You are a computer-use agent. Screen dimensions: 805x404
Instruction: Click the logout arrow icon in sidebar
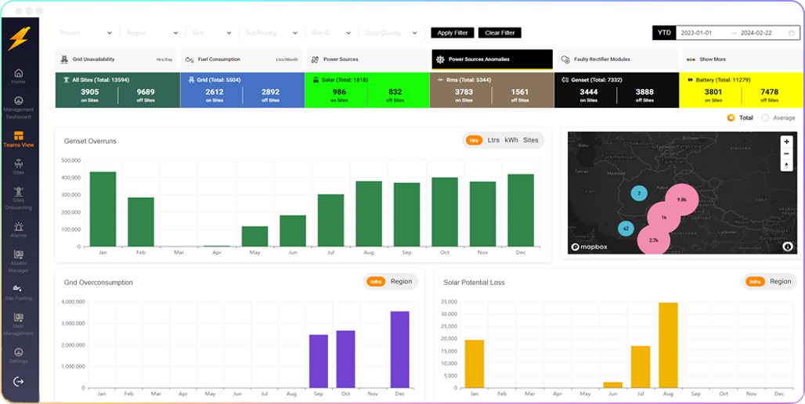click(18, 381)
